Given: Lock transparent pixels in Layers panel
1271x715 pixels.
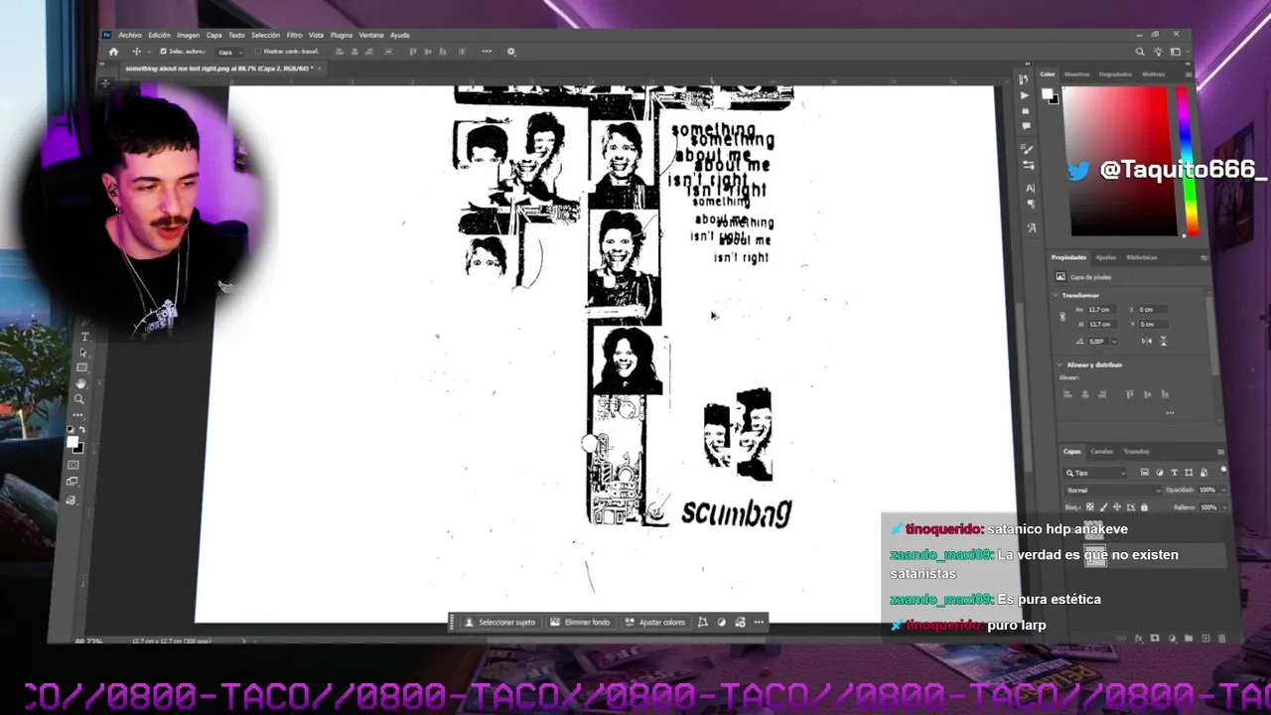Looking at the screenshot, I should click(x=1090, y=507).
